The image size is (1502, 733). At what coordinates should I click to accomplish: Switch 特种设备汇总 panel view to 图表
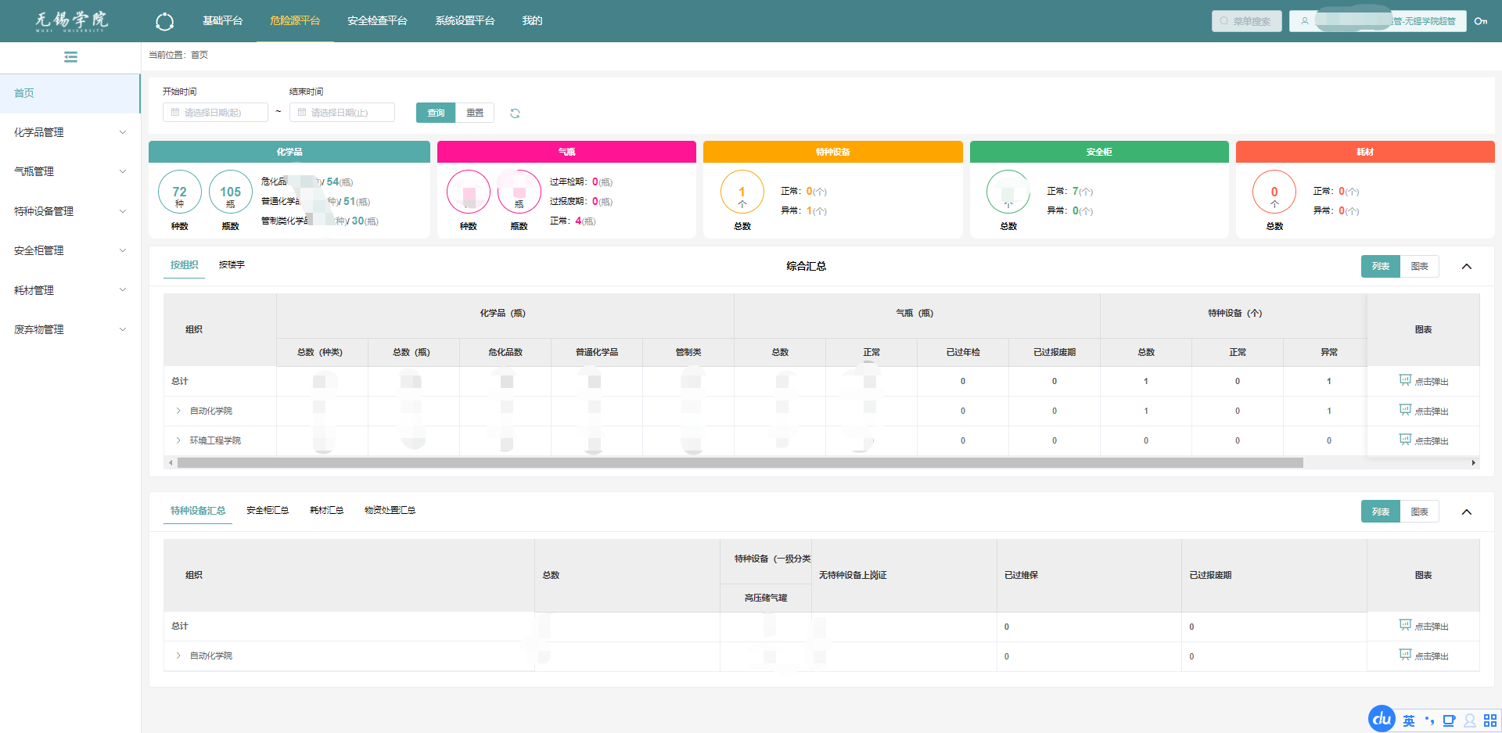1419,512
